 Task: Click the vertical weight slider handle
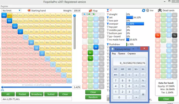pyautogui.click(x=75, y=16)
